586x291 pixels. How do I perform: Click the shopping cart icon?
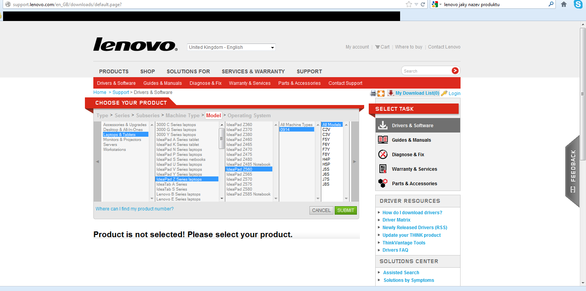pos(378,47)
